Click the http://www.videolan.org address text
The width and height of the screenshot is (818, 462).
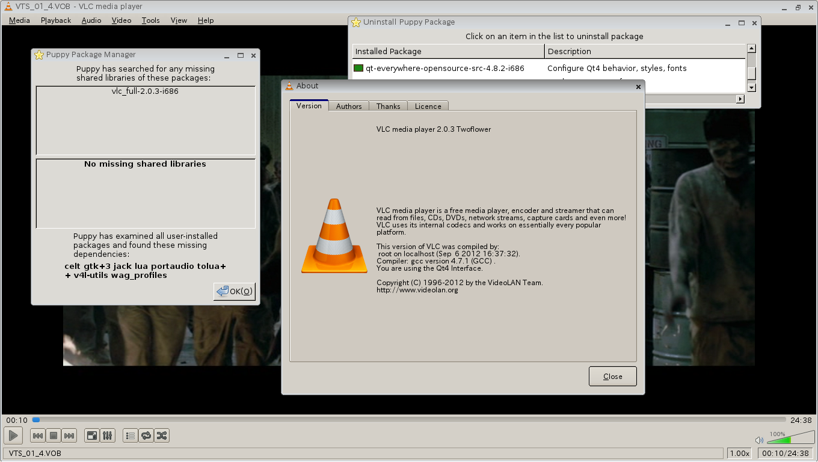[417, 290]
